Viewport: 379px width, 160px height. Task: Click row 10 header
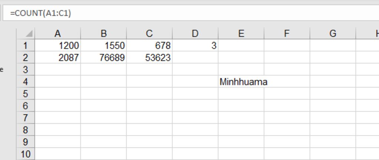(x=26, y=154)
